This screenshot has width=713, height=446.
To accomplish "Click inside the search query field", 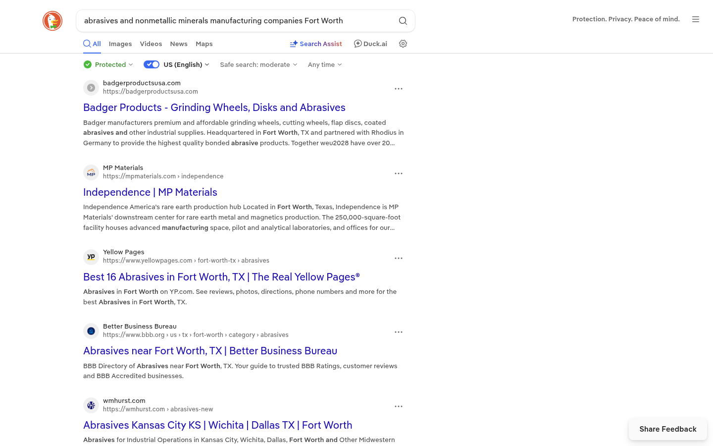I will tap(238, 21).
